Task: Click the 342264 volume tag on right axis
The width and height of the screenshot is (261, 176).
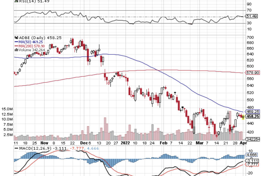Action: 253,139
